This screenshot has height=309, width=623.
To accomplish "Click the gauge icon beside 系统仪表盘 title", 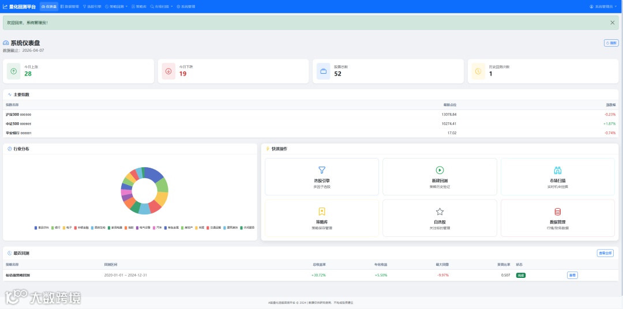I will [x=6, y=43].
